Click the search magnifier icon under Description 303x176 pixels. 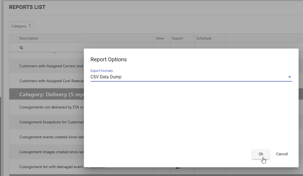point(21,48)
